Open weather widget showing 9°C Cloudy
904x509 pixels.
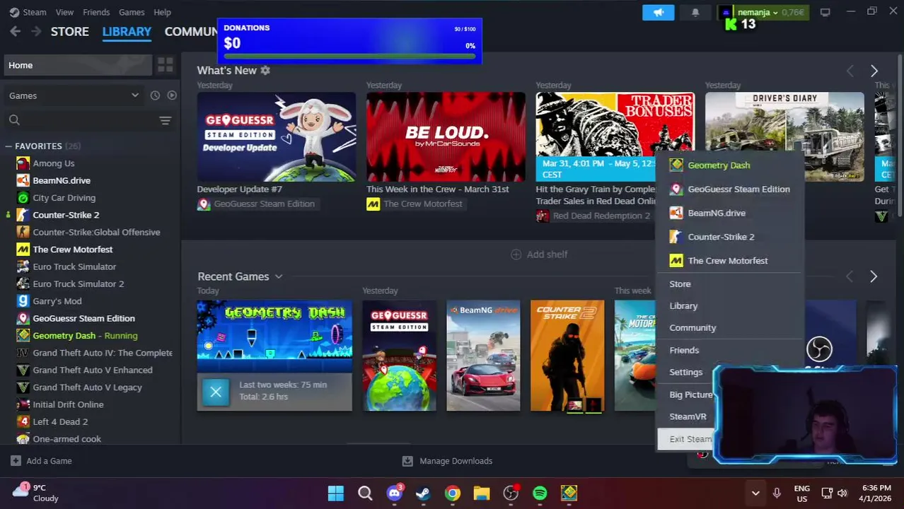coord(37,493)
